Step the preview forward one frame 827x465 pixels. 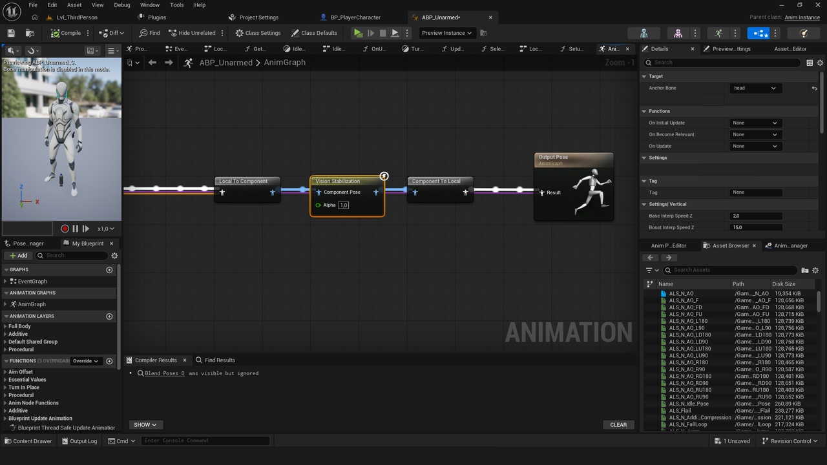(86, 229)
